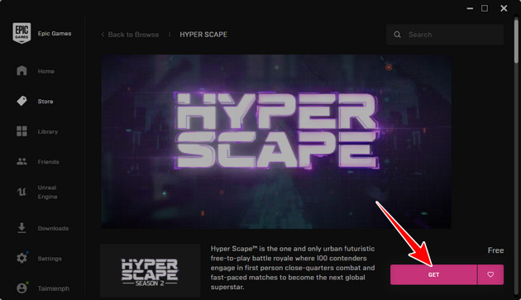Switch to Library menu label
The height and width of the screenshot is (300, 521).
click(x=47, y=131)
